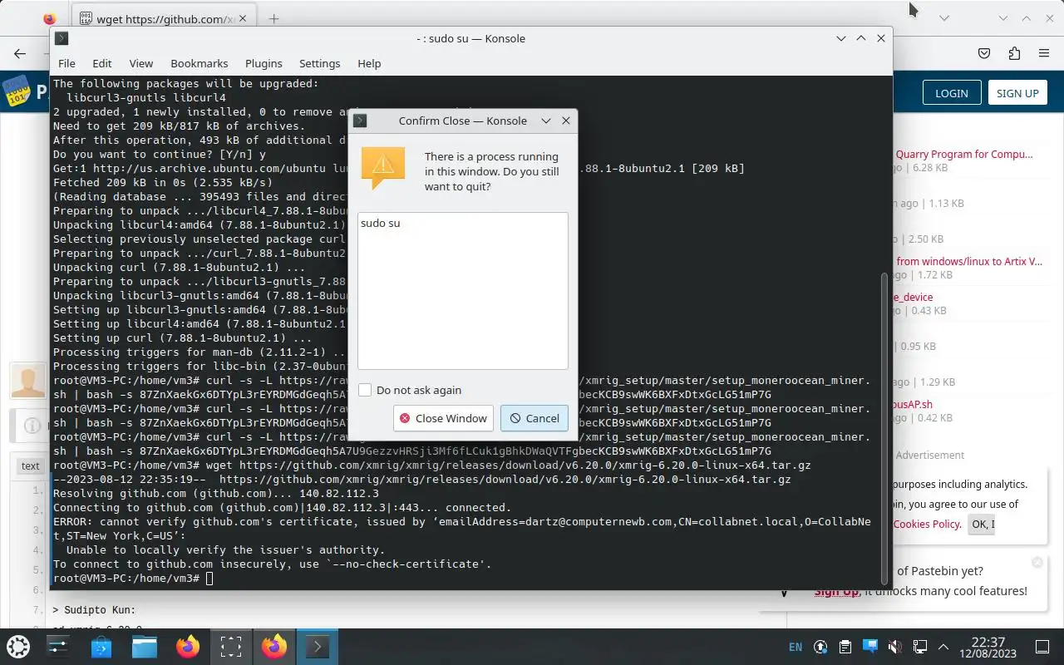Open Konsole's Edit menu
The width and height of the screenshot is (1064, 665).
[x=102, y=63]
